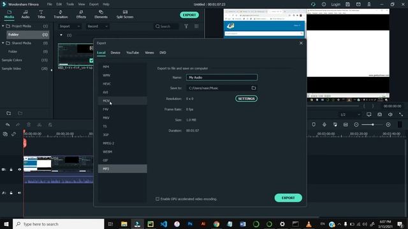This screenshot has height=229, width=408.
Task: Open the Split Screen tab
Action: (125, 14)
